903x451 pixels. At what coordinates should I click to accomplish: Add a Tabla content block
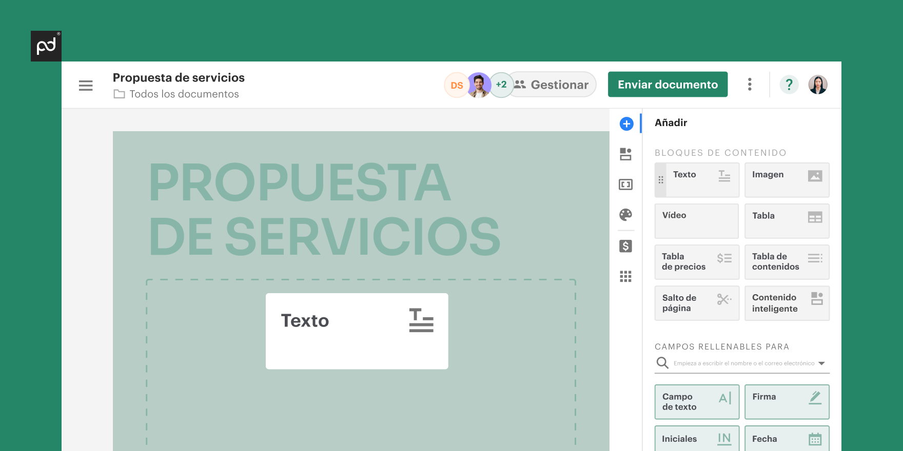tap(787, 221)
